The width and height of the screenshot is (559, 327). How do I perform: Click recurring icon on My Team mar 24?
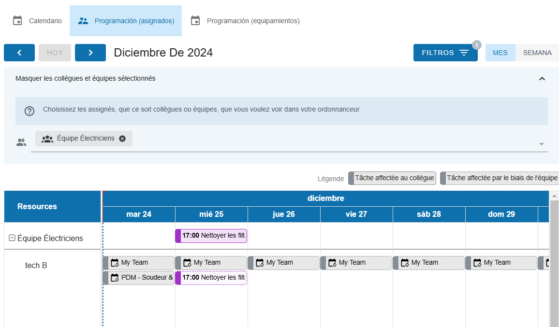(115, 263)
